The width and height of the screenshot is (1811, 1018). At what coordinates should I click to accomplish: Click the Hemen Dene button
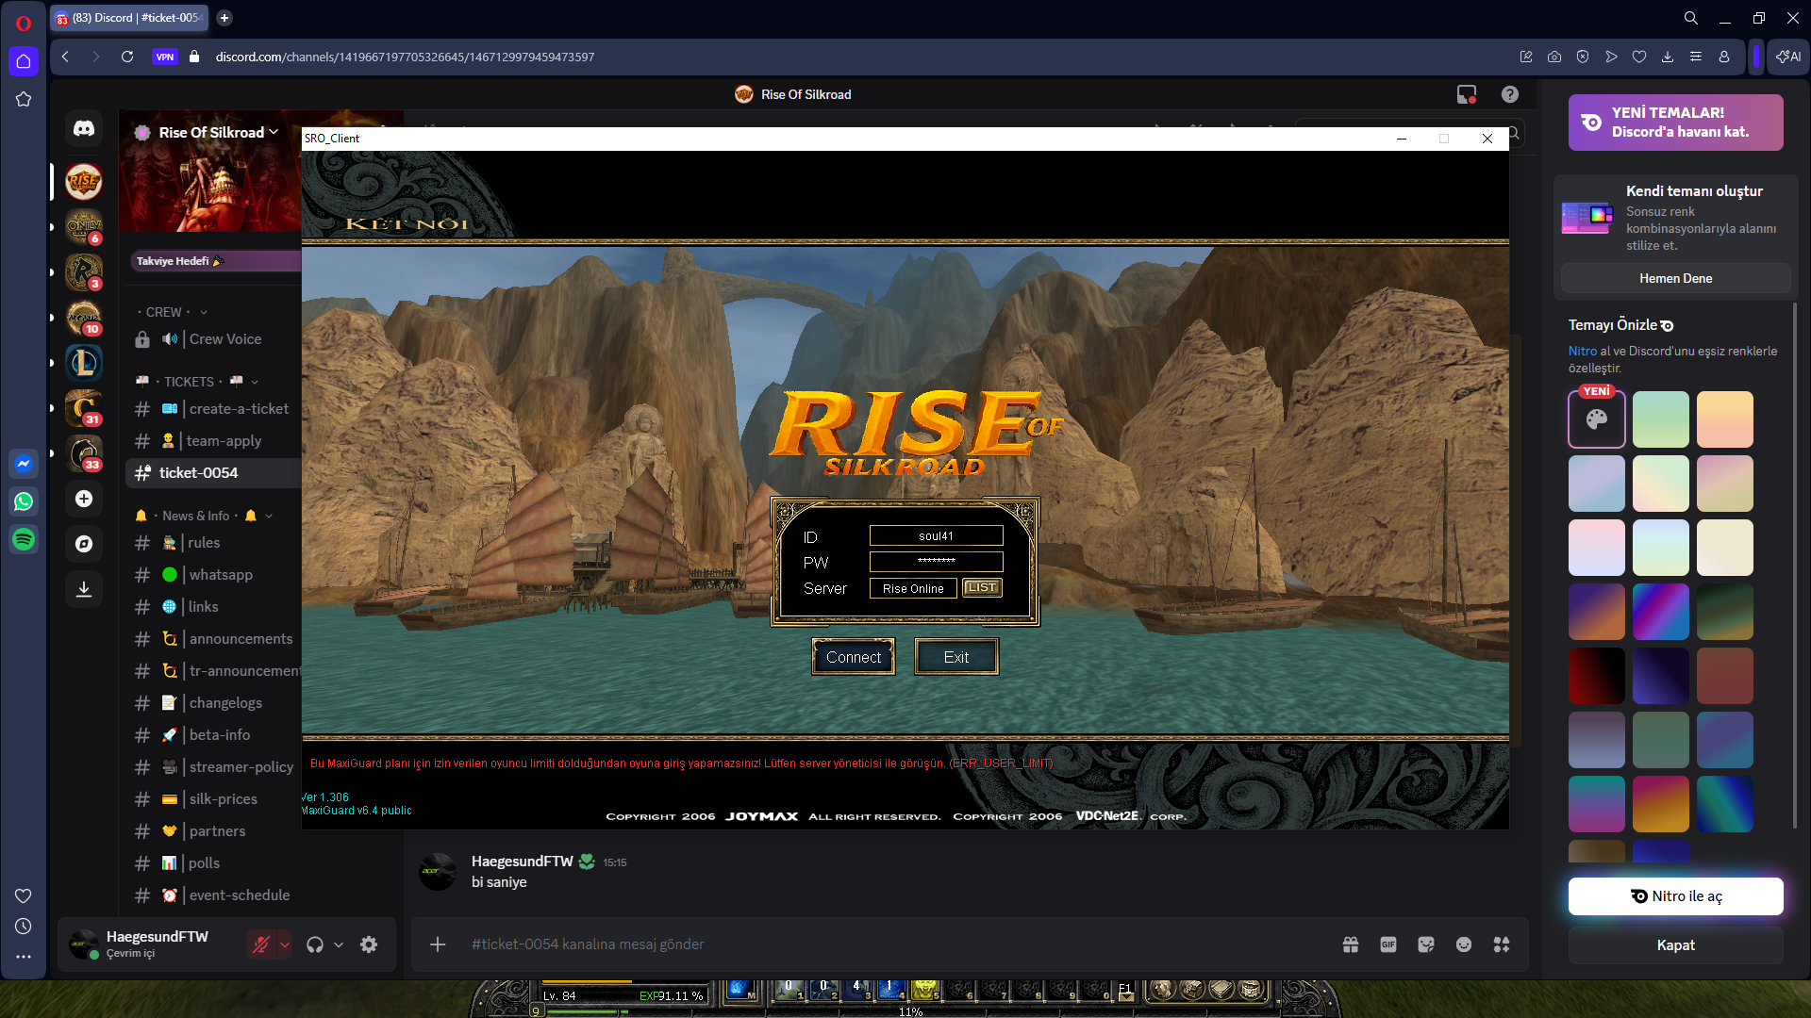[x=1676, y=278]
